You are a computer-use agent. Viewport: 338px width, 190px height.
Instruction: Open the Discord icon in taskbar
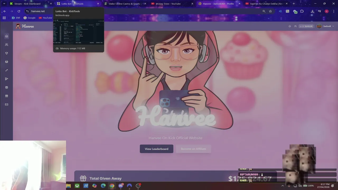pos(121,186)
